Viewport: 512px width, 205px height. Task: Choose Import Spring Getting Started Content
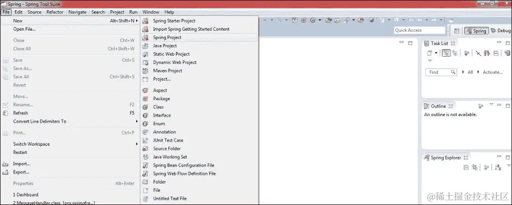pos(200,29)
